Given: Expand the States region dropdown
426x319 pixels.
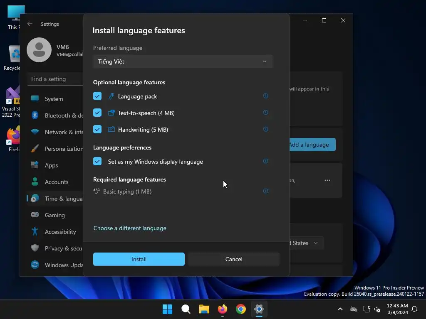Looking at the screenshot, I should pyautogui.click(x=306, y=243).
